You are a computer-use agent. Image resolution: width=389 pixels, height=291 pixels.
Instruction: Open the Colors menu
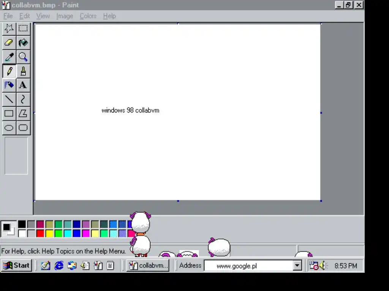[x=88, y=16]
